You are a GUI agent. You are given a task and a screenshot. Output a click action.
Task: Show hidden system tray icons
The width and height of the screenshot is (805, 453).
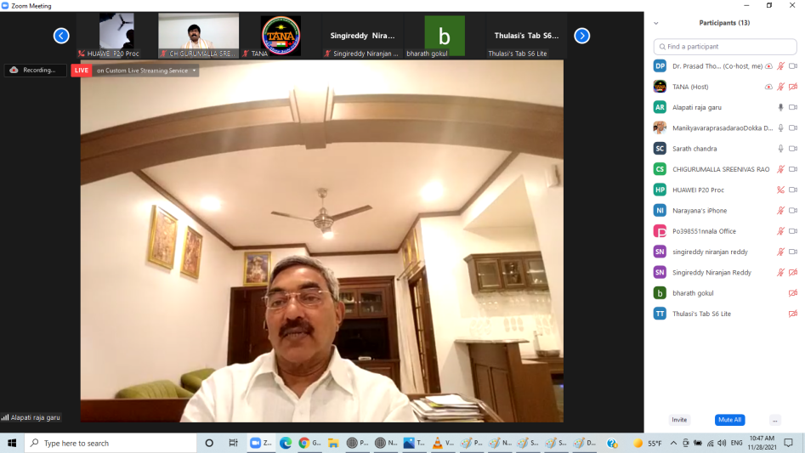673,443
